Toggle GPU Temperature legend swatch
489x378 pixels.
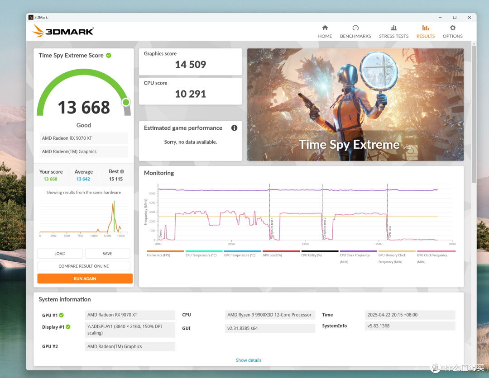243,251
